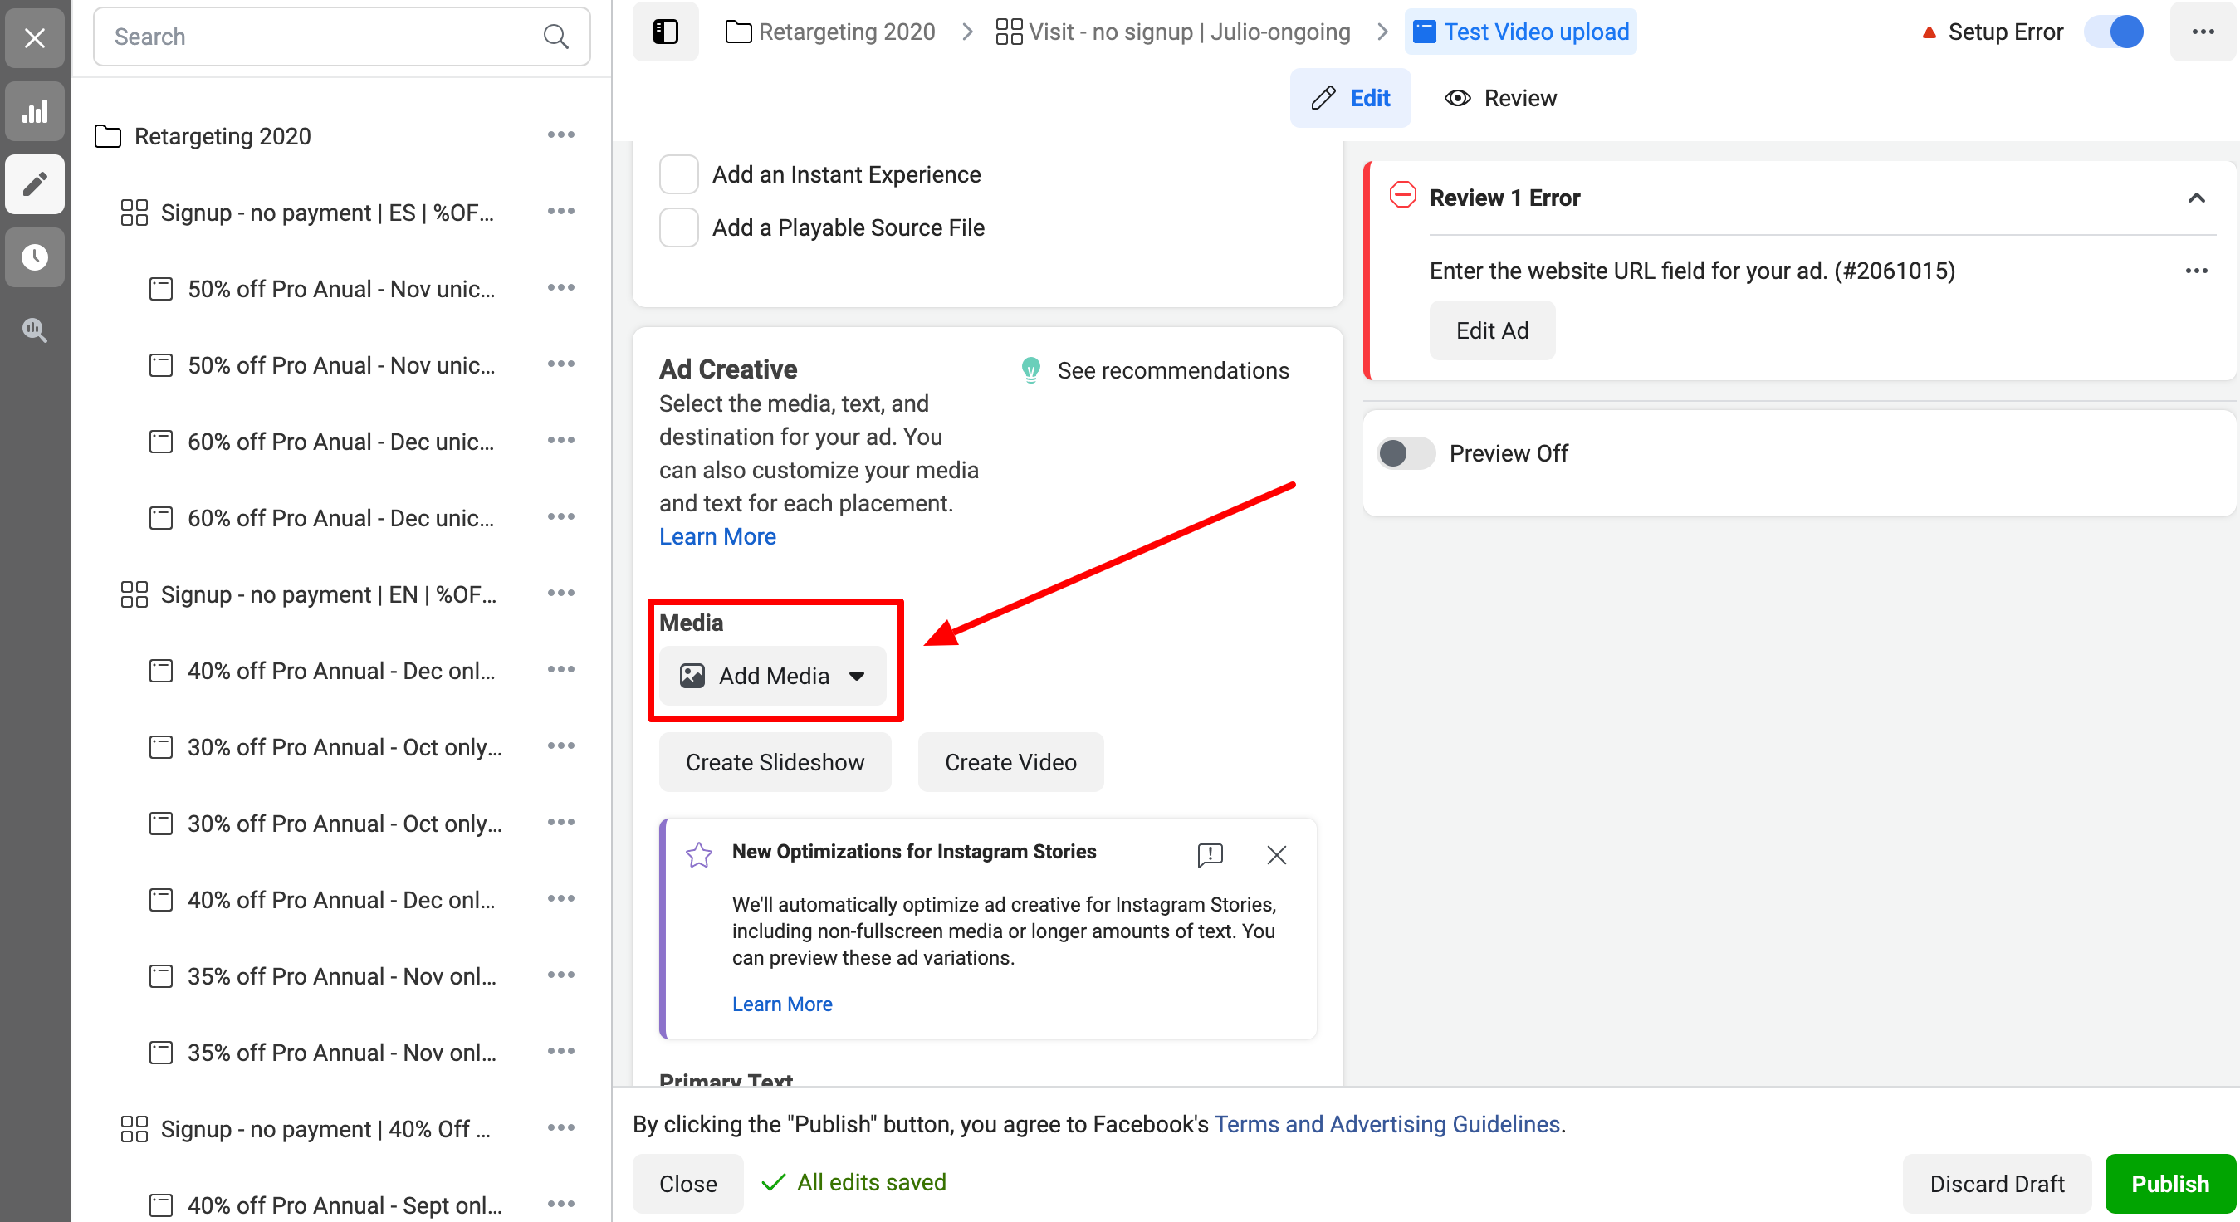Check Add a Playable Source File
The height and width of the screenshot is (1222, 2240).
678,227
